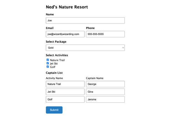This screenshot has width=171, height=117.
Task: Open the Select Package dropdown
Action: pos(85,48)
